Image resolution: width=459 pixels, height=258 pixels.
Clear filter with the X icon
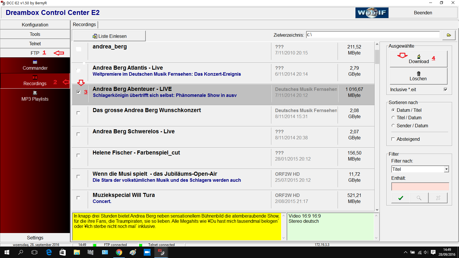pyautogui.click(x=438, y=198)
